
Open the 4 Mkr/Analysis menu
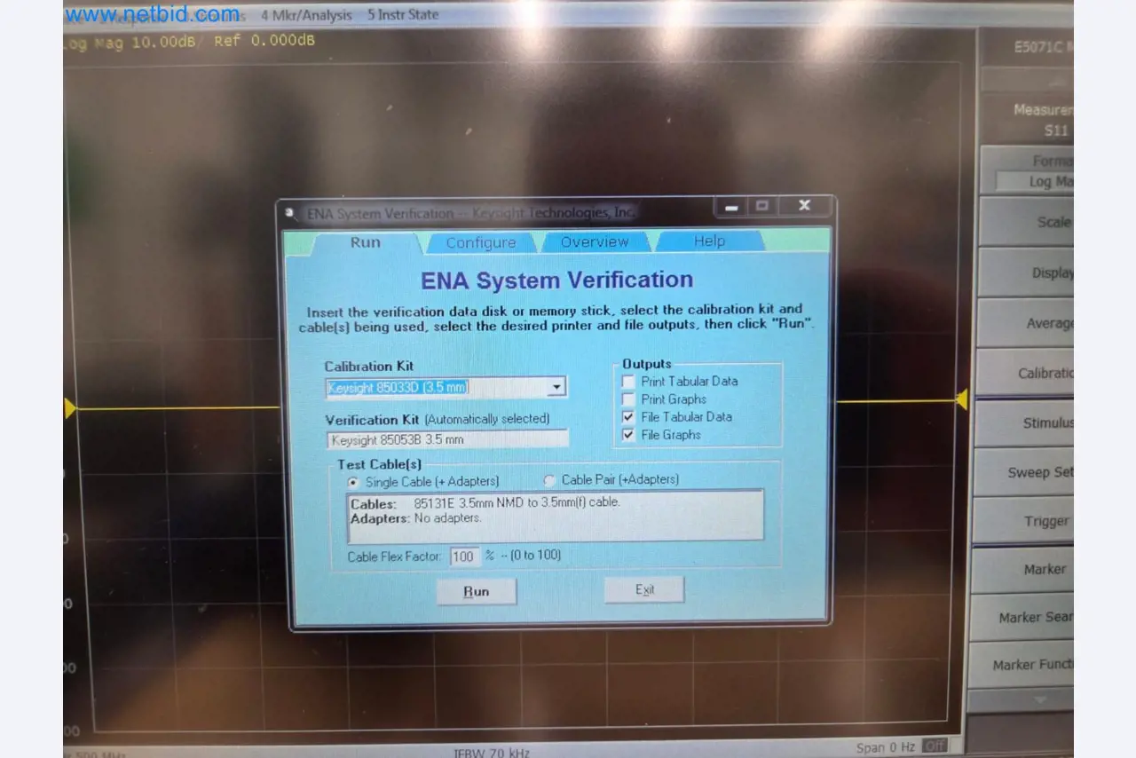tap(306, 15)
